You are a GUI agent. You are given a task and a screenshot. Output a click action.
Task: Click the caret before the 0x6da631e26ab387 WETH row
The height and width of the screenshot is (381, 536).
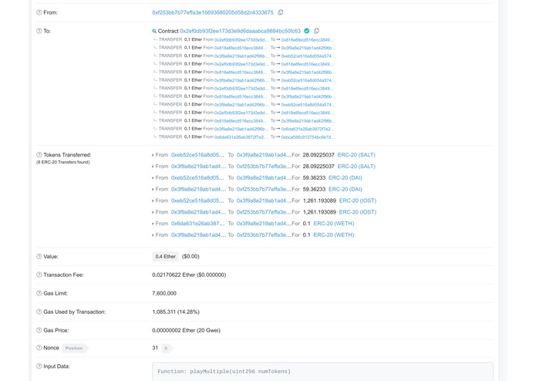coord(153,224)
